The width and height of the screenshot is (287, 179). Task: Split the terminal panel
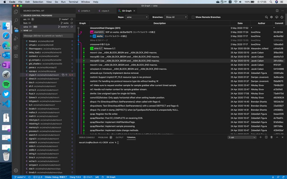click(266, 137)
